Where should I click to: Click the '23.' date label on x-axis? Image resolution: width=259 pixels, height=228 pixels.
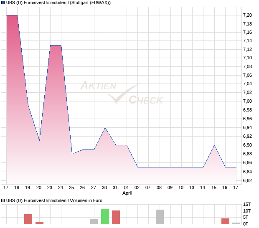(50, 187)
